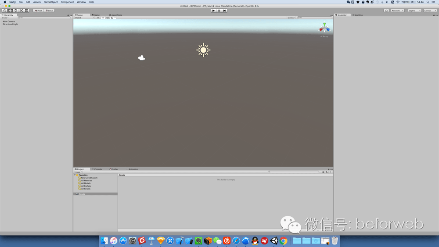Image resolution: width=439 pixels, height=247 pixels.
Task: Toggle 2D mode in Scene view
Action: (98, 18)
